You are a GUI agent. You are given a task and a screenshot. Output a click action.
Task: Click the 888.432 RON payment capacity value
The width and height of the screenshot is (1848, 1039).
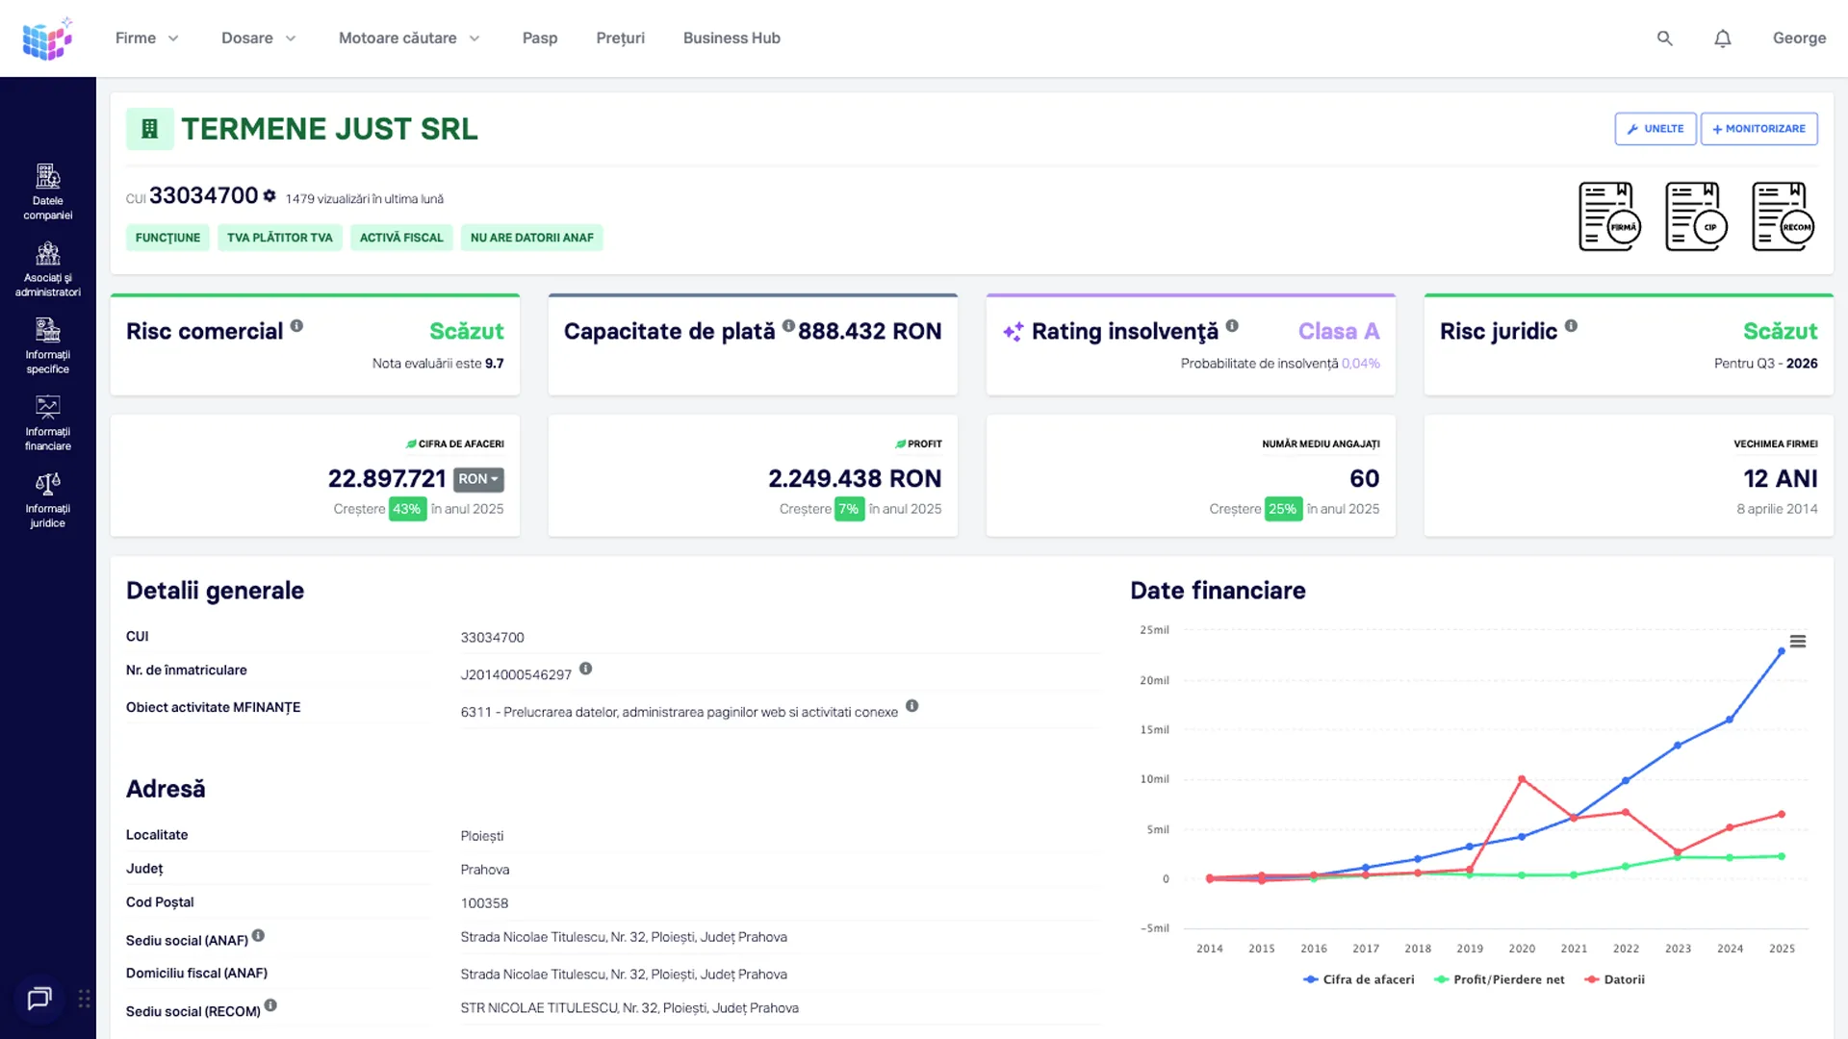click(870, 332)
